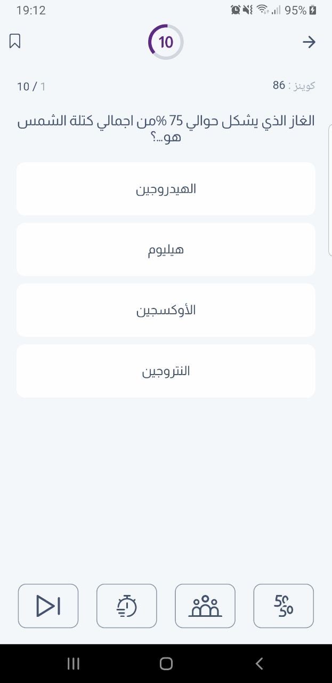332x683 pixels.
Task: Go to next question with arrow
Action: coord(309,42)
